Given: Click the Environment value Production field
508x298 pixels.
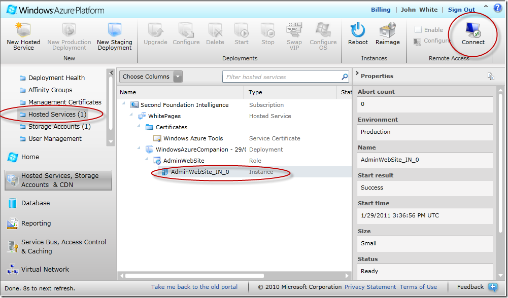Looking at the screenshot, I should click(x=425, y=132).
